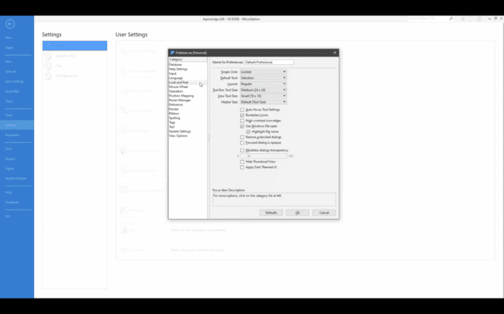Select the Mouse Wheel category

point(178,87)
